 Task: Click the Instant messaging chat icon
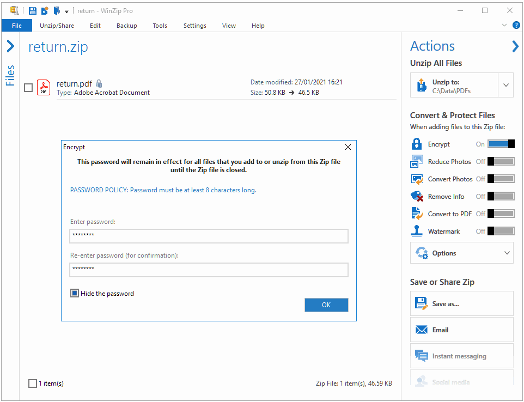pyautogui.click(x=422, y=356)
